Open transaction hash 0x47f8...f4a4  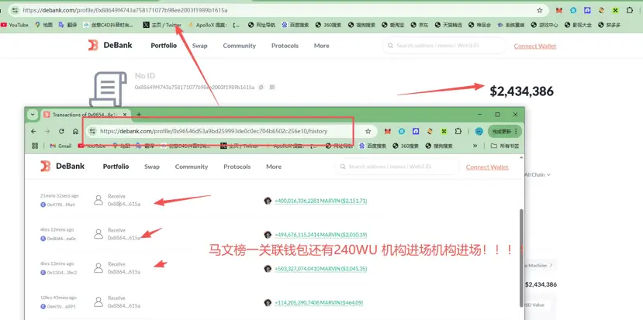pos(61,204)
